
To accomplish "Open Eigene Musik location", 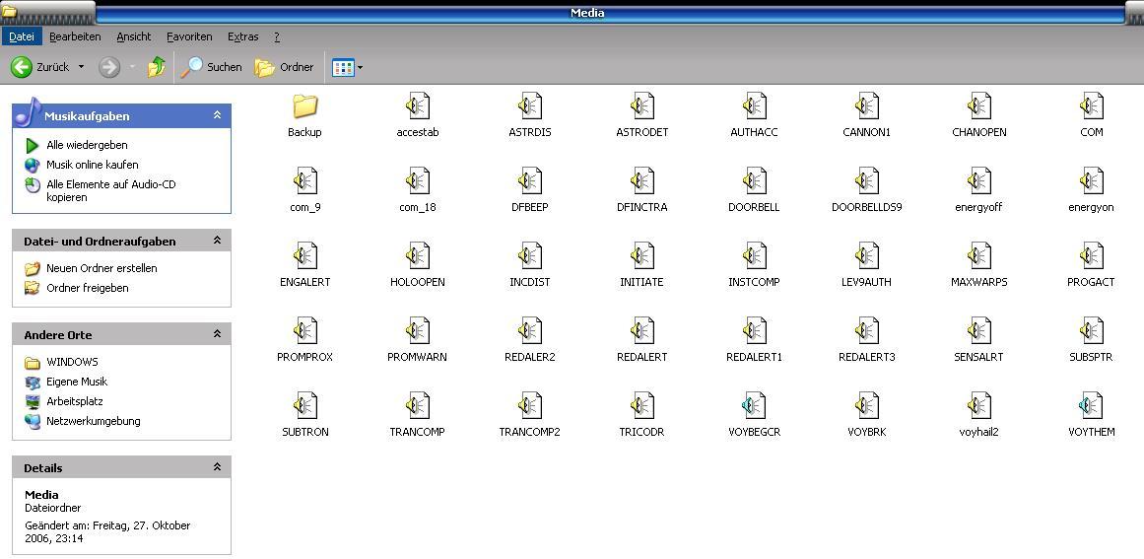I will coord(77,382).
